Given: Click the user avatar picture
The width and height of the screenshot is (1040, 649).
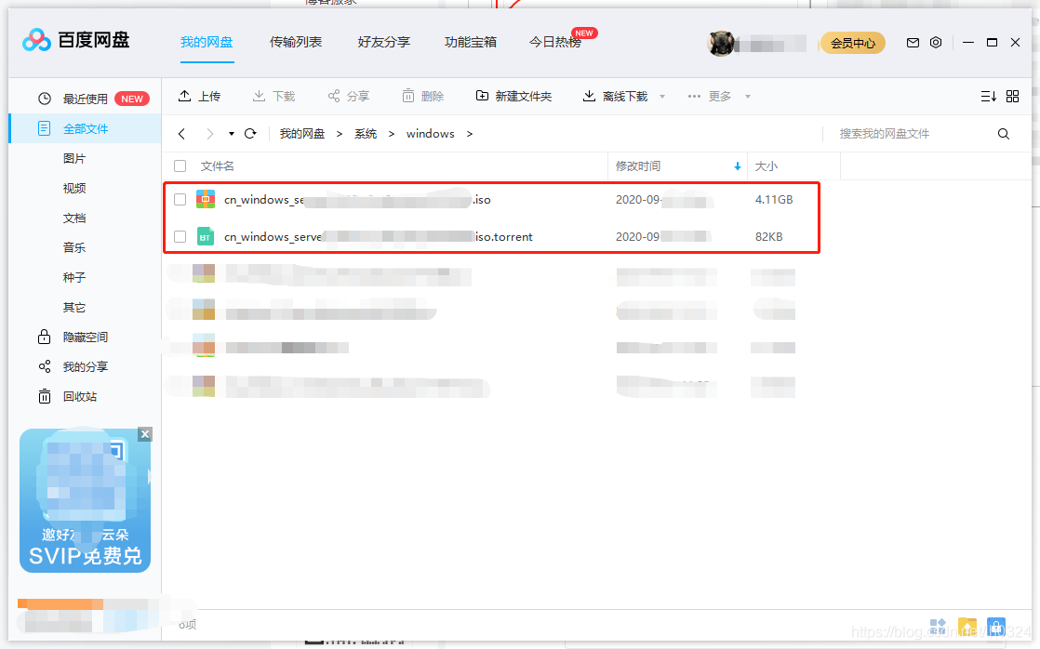Looking at the screenshot, I should pos(720,44).
